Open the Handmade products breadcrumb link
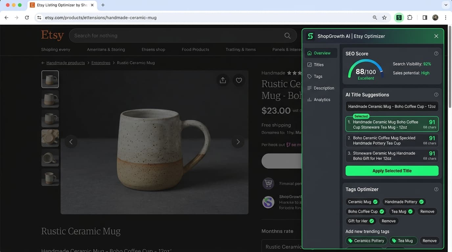Viewport: 452px width, 252px height. (65, 63)
